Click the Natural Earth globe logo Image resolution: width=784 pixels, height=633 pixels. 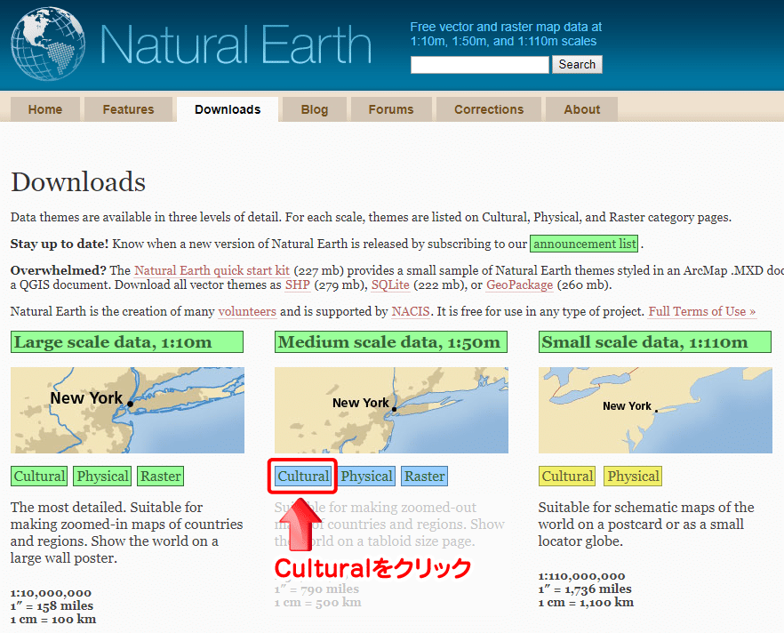48,44
